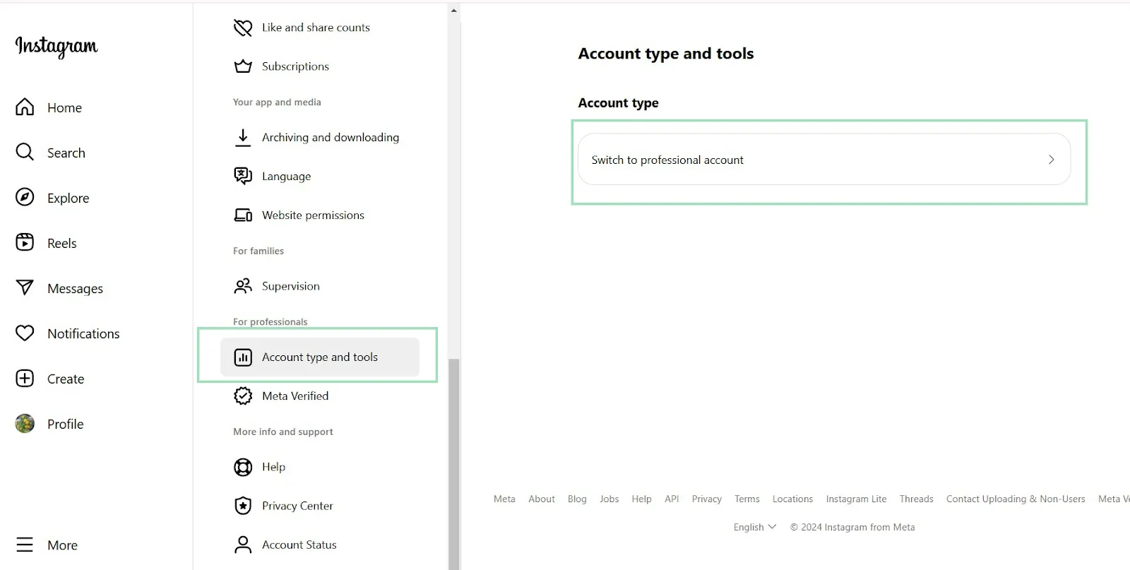Open Notifications label in sidebar
Screen dimensions: 1130x570
pos(83,334)
